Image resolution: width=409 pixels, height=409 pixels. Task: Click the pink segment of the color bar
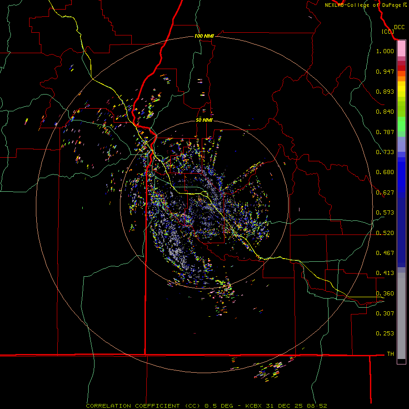(x=401, y=49)
